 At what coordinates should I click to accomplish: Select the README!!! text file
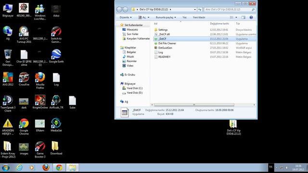[205, 57]
